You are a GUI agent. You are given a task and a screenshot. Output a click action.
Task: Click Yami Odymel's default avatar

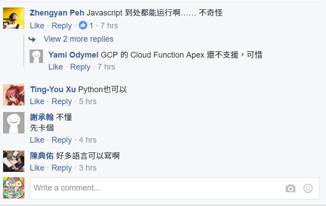pyautogui.click(x=36, y=56)
